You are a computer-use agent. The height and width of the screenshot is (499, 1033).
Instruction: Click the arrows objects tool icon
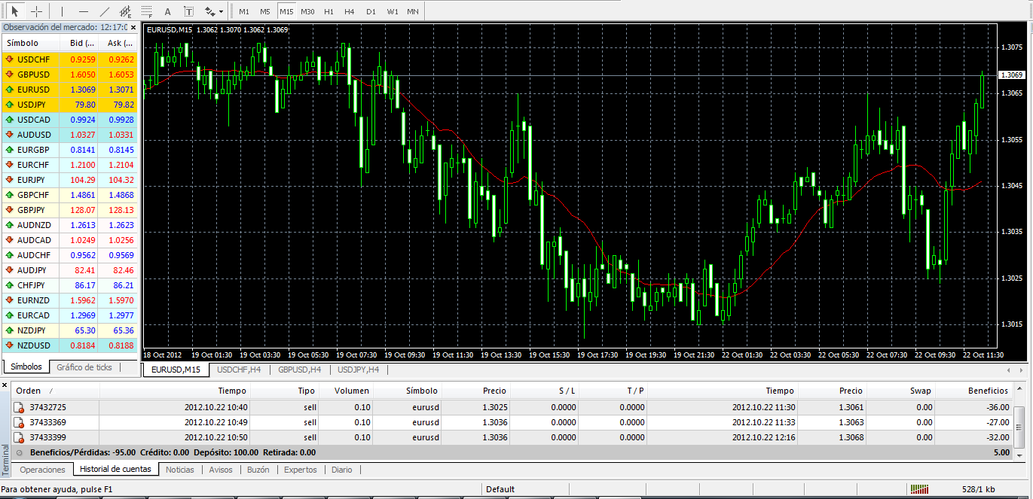coord(210,11)
